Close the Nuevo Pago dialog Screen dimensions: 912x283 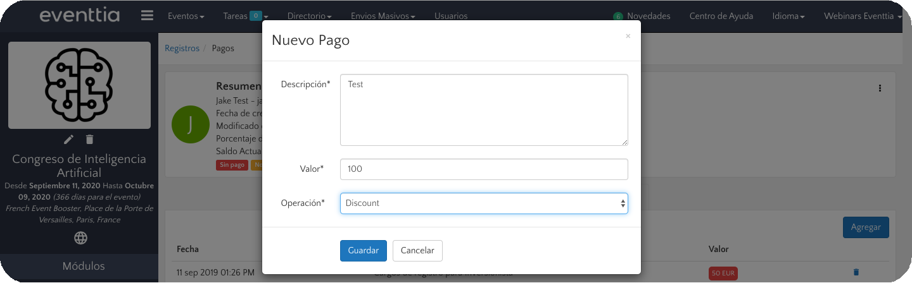point(628,37)
